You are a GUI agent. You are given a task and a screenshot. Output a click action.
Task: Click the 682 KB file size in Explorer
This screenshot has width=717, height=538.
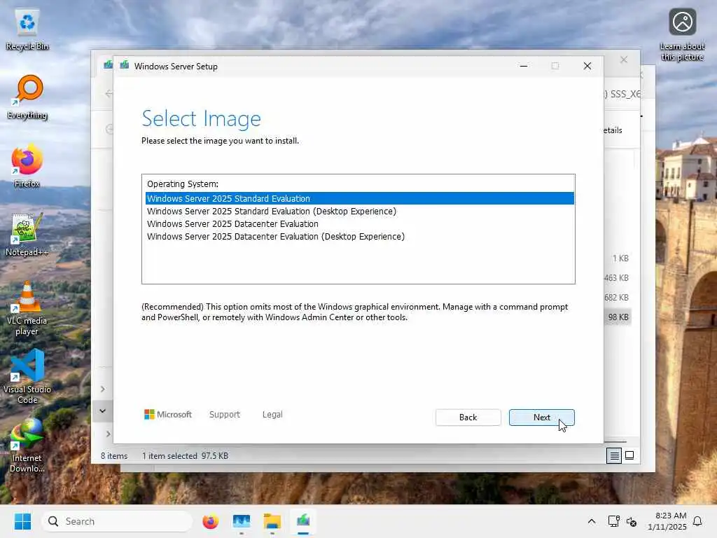pos(616,297)
